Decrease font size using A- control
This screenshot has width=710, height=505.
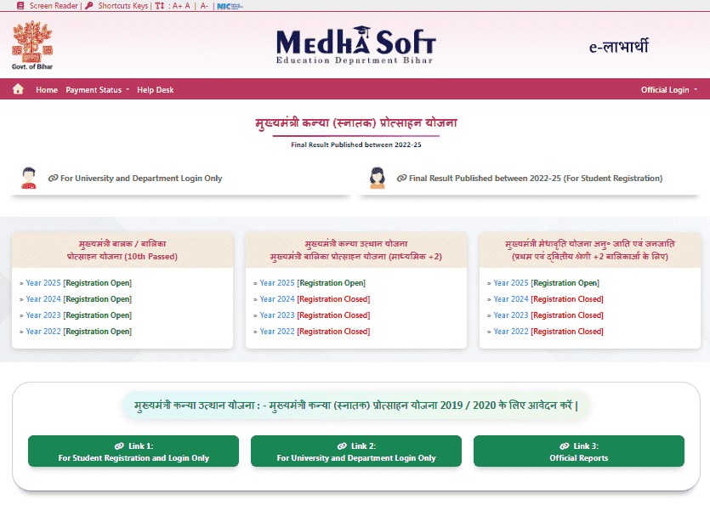(202, 5)
